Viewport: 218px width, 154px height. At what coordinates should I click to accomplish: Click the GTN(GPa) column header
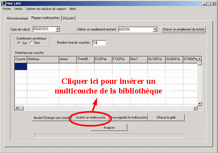click(190, 60)
